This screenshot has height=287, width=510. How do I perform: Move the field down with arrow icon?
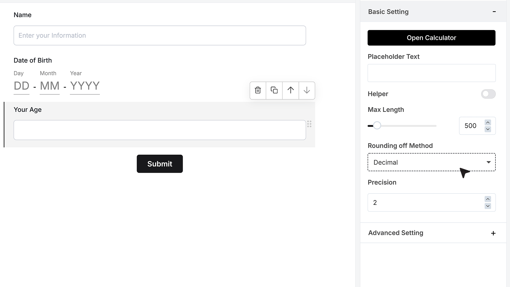[307, 90]
